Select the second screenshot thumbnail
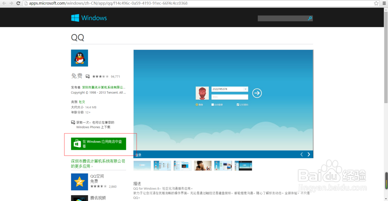Screen dimensions: 388x201 (162, 166)
